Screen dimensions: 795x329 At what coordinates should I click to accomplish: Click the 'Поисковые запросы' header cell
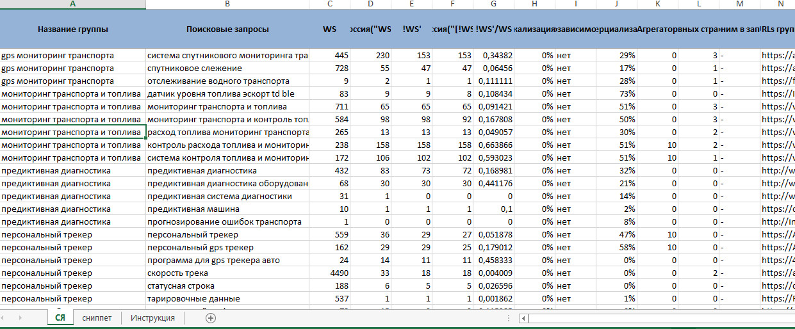(x=227, y=29)
